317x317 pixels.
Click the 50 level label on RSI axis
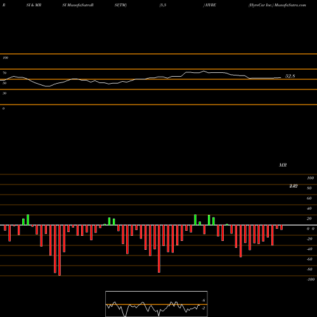point(4,83)
